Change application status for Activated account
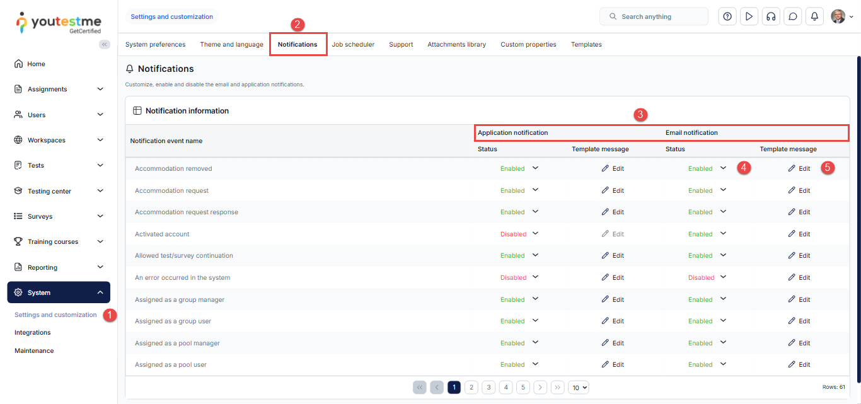The image size is (861, 404). tap(535, 234)
